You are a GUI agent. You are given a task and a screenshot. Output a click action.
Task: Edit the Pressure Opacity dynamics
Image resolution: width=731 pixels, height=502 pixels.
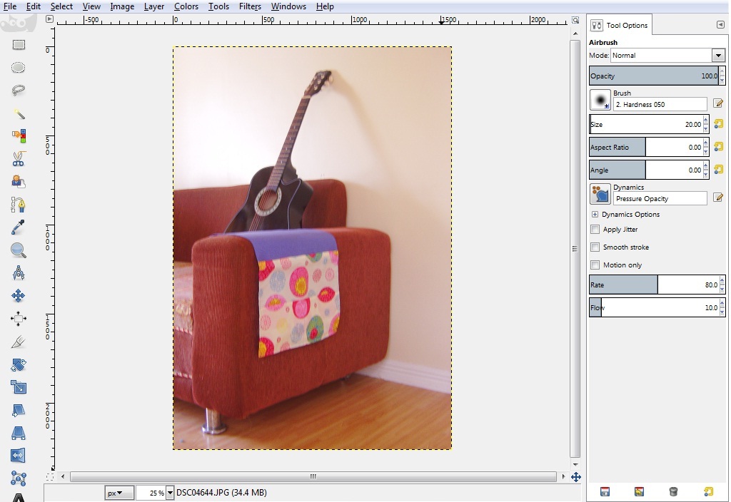pos(718,198)
